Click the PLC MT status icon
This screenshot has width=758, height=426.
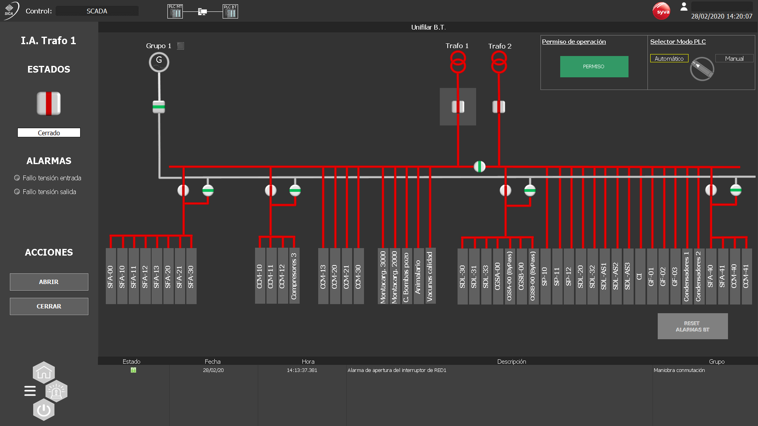pyautogui.click(x=175, y=11)
